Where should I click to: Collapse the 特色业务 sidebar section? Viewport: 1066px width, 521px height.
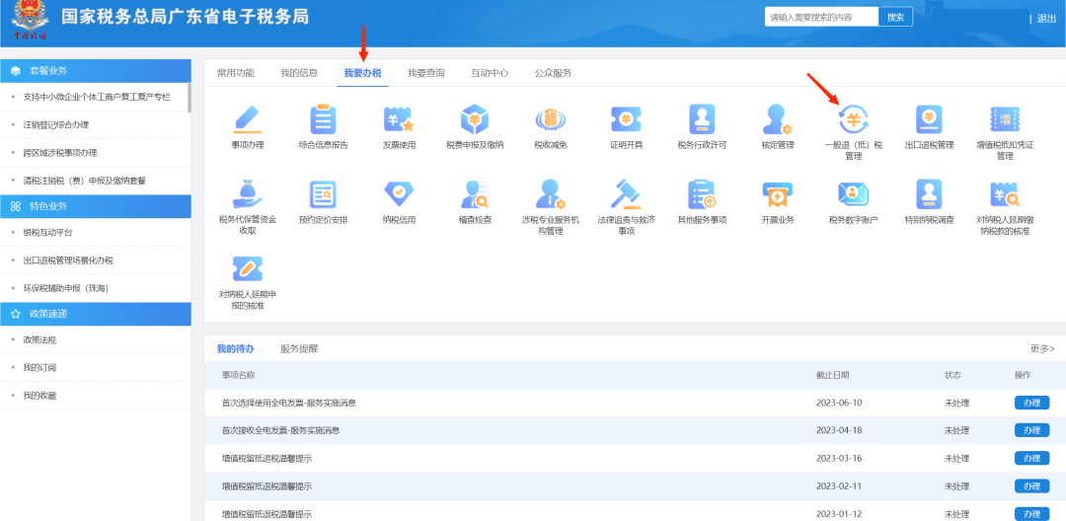pyautogui.click(x=95, y=206)
